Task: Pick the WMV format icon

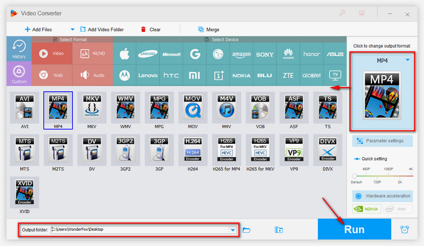Action: point(125,108)
